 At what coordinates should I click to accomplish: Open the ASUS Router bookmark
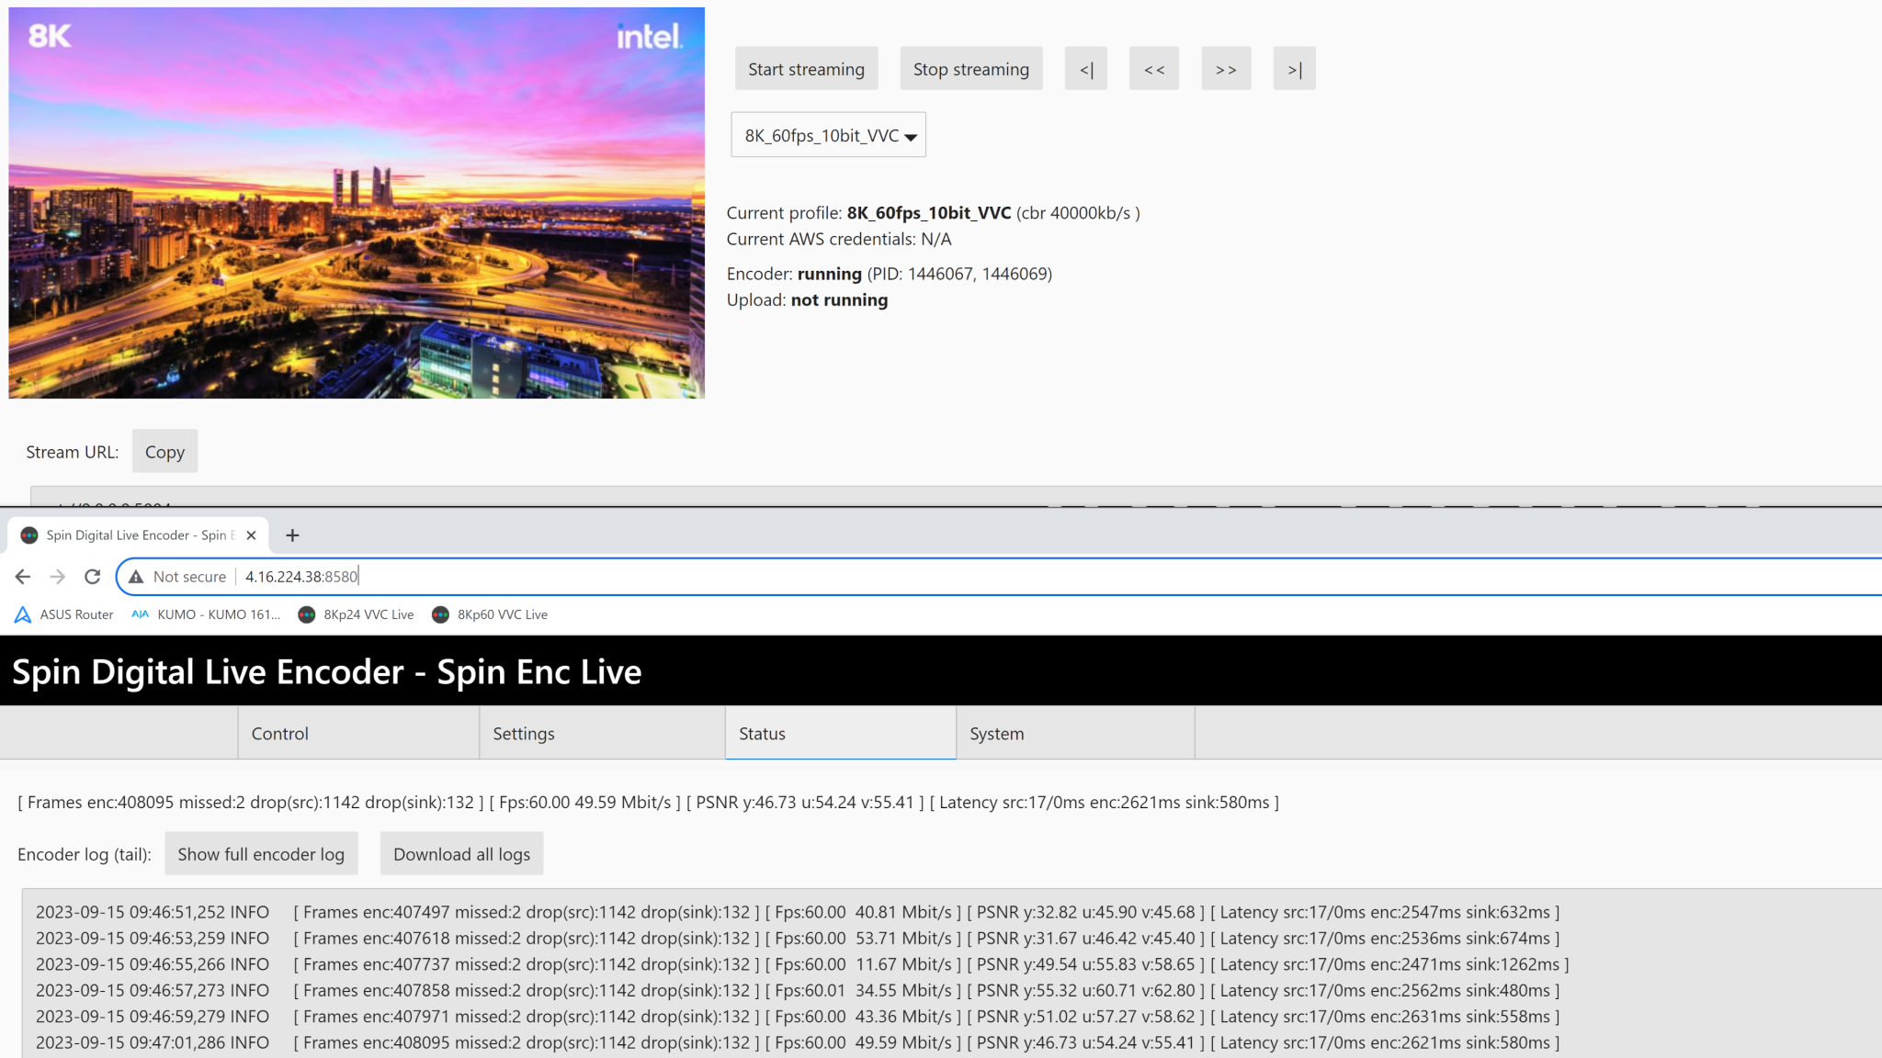62,614
